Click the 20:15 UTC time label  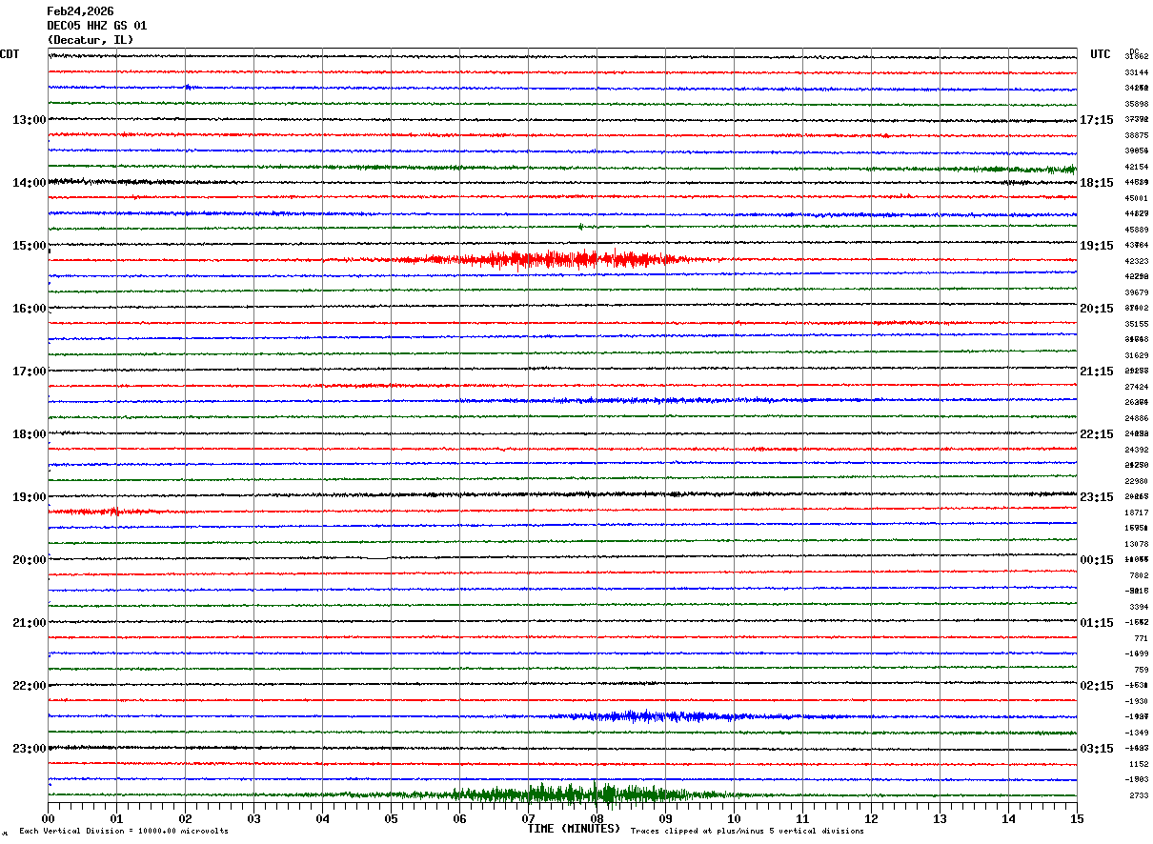[1097, 309]
